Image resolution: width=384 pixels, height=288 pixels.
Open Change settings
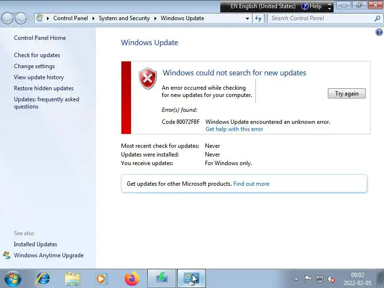point(34,66)
